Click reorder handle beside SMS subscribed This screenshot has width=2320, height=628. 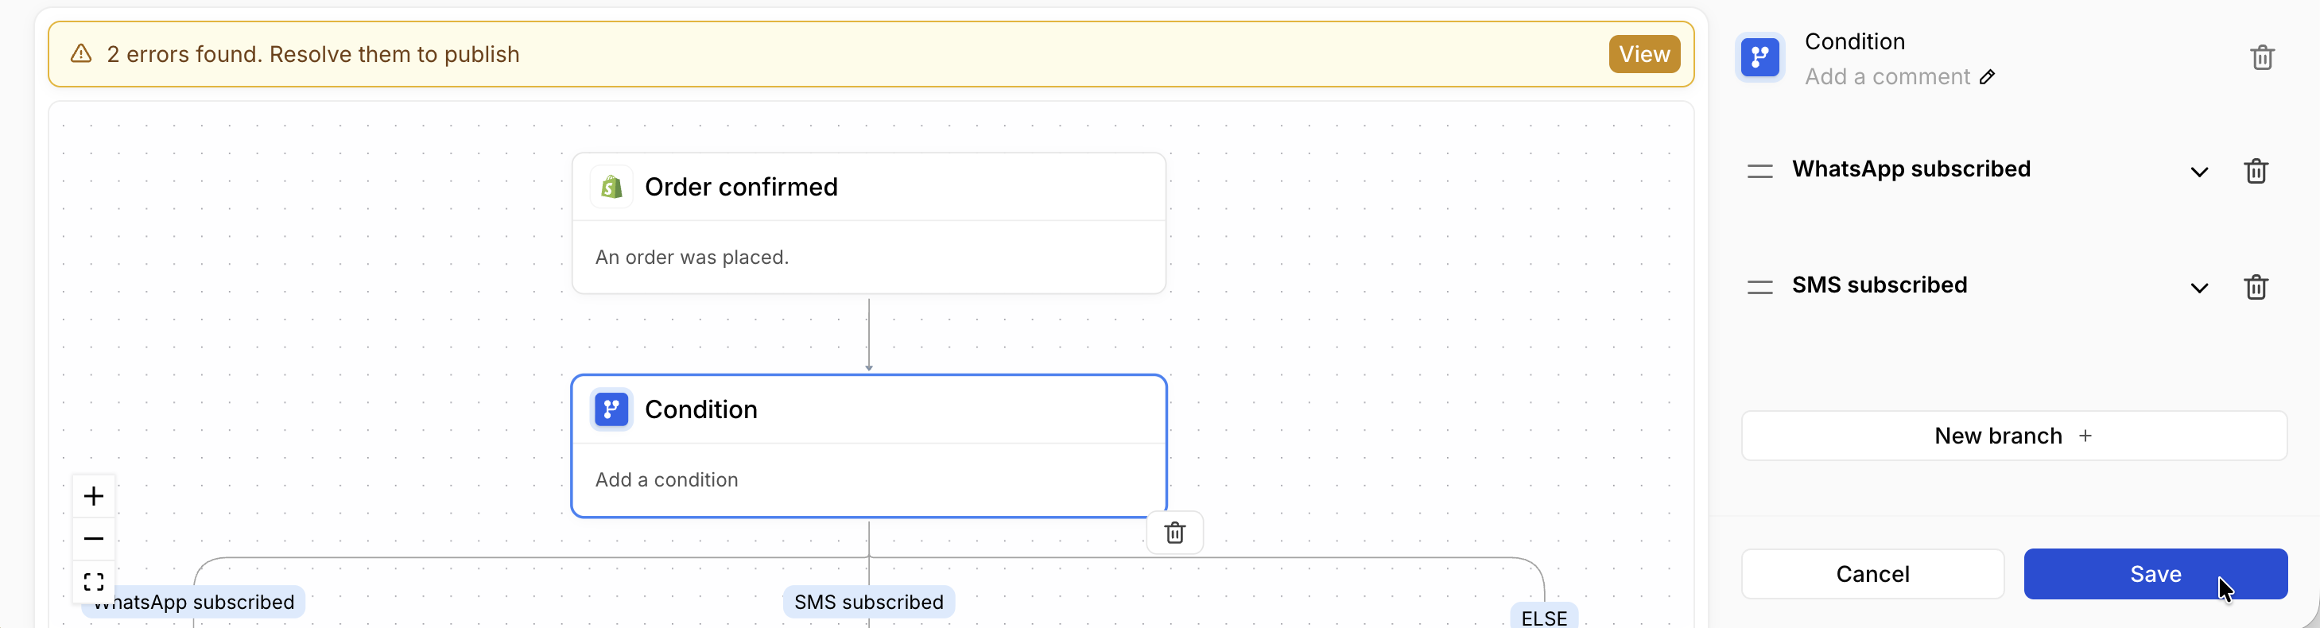click(1759, 288)
